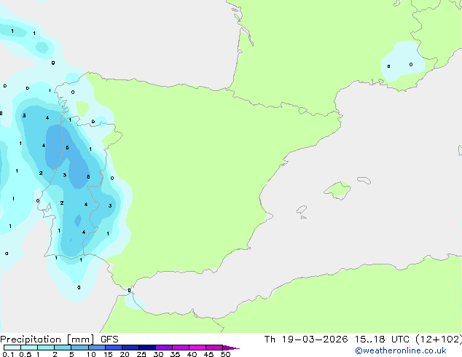Viewport: 462px width, 357px height.
Task: Click the 'Precipitation [mm]' title text
Action: (47, 340)
